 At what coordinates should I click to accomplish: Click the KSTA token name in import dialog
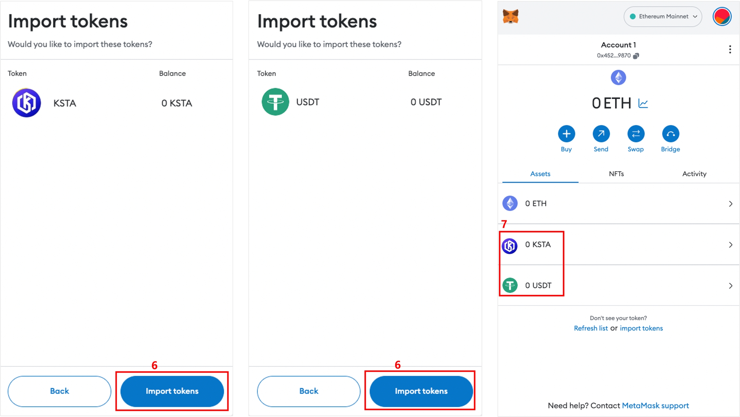(65, 103)
